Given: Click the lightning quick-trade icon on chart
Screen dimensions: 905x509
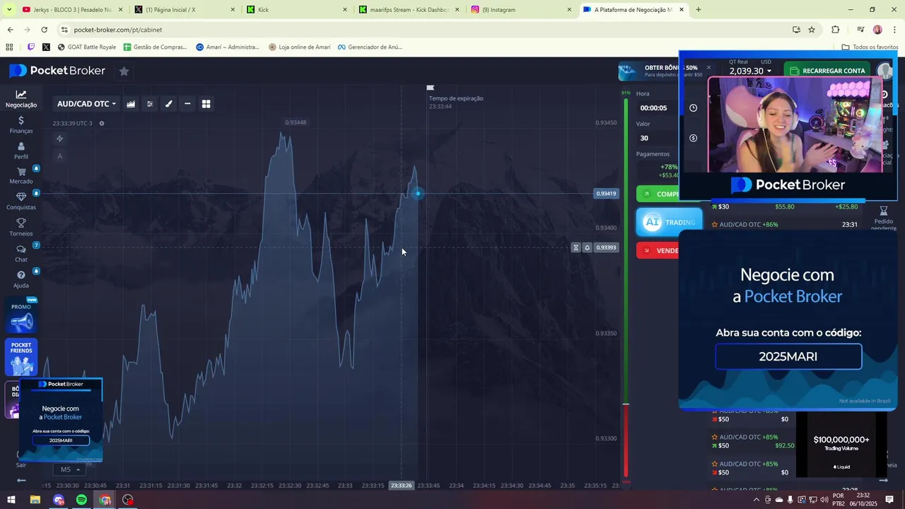Looking at the screenshot, I should [59, 139].
